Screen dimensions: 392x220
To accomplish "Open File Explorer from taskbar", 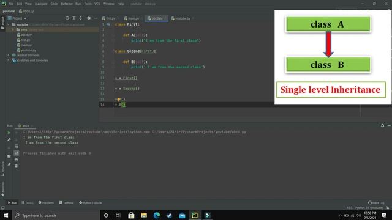I will pyautogui.click(x=144, y=215).
